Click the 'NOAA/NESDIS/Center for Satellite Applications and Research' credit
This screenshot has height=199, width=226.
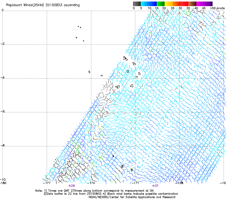click(x=132, y=197)
